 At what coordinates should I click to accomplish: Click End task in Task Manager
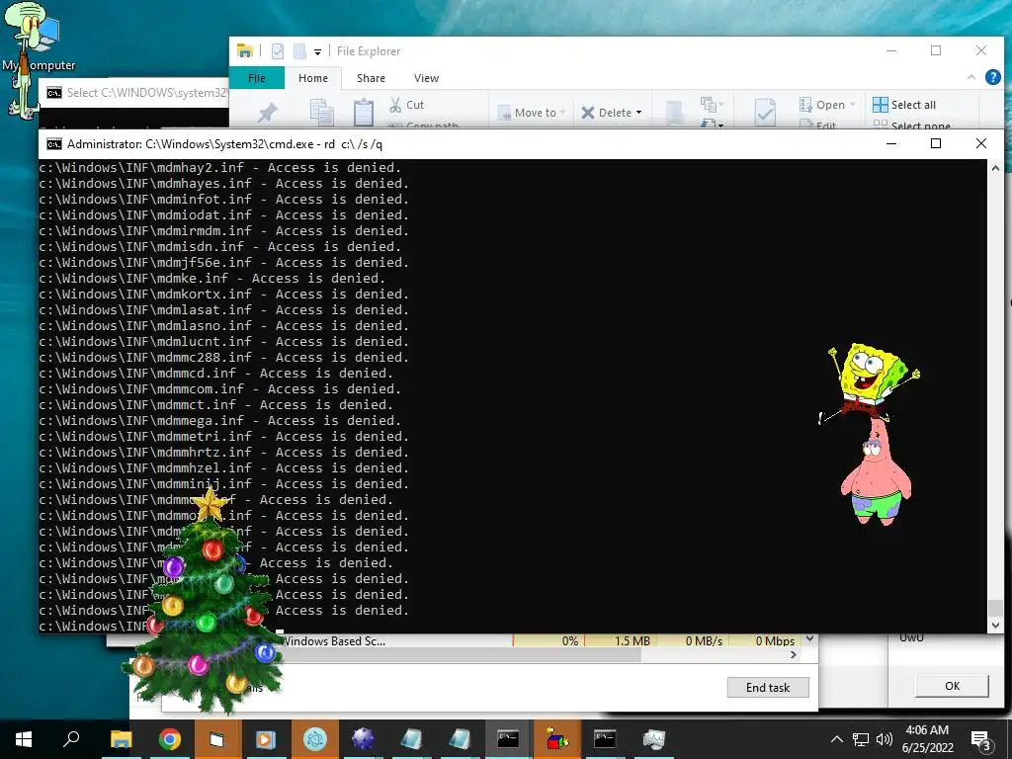tap(767, 688)
